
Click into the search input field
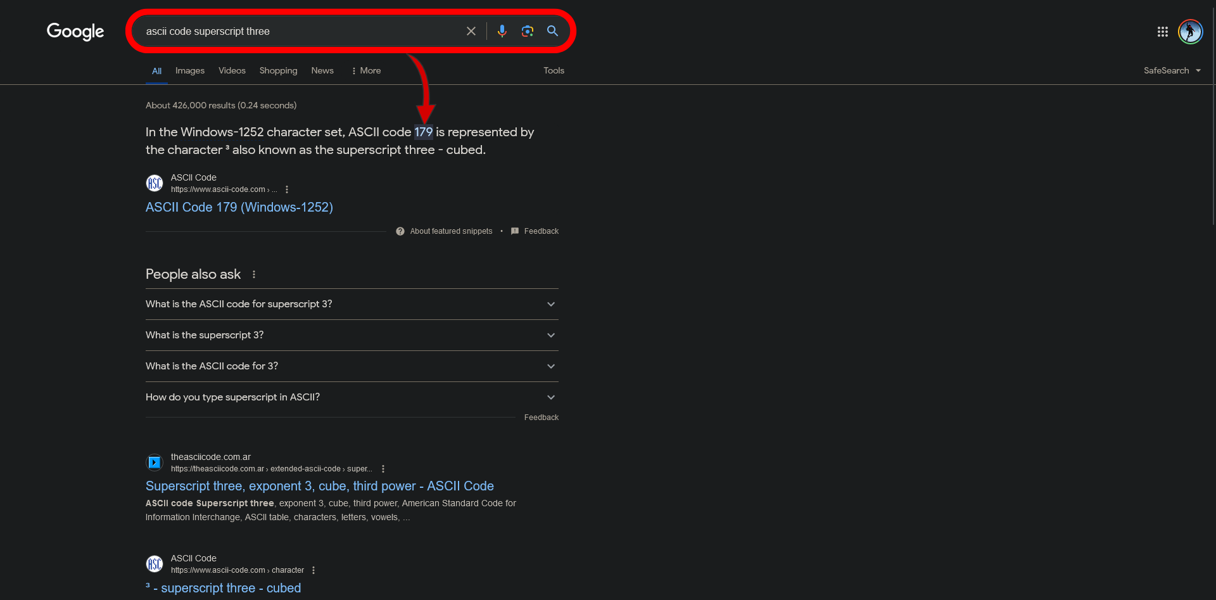pos(301,31)
